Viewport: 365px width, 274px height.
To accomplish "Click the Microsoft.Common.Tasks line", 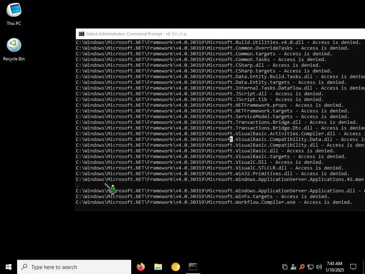I will click(201, 60).
